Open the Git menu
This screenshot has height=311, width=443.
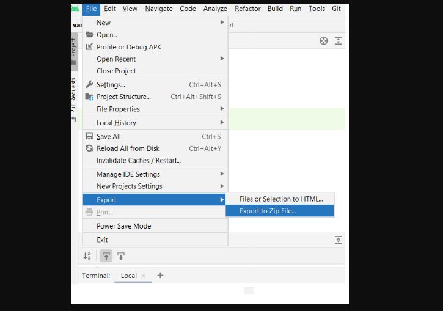coord(336,9)
